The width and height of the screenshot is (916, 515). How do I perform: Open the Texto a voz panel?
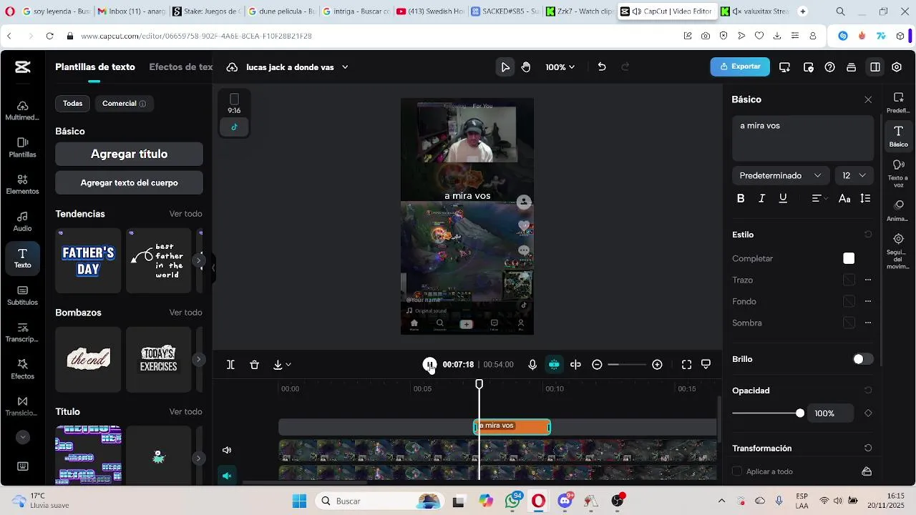point(898,173)
